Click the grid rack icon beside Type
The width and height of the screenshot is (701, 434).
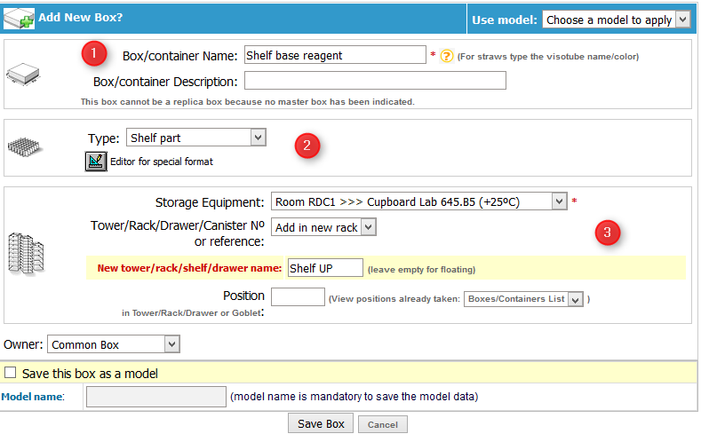25,147
